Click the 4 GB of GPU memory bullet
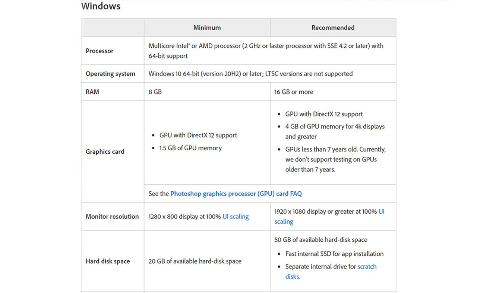The height and width of the screenshot is (293, 477). click(335, 127)
